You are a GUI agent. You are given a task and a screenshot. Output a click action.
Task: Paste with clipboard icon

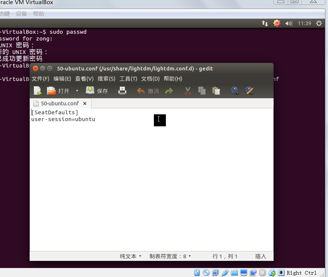click(216, 91)
